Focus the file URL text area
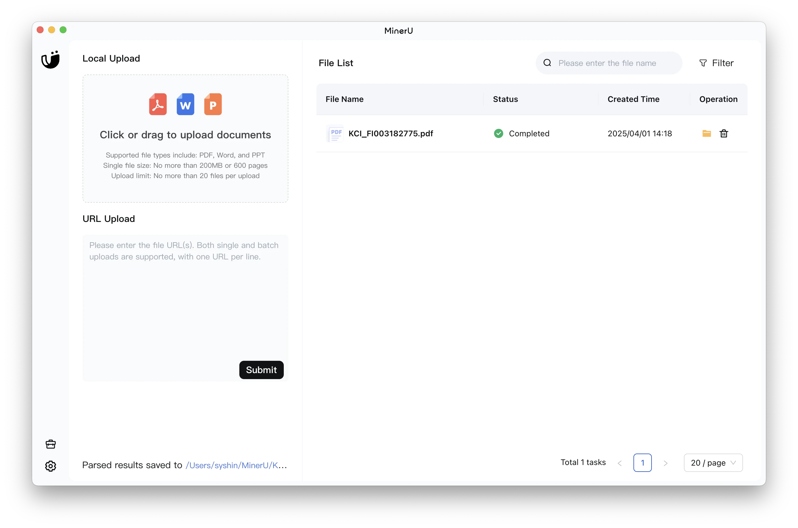Image resolution: width=798 pixels, height=528 pixels. click(185, 308)
